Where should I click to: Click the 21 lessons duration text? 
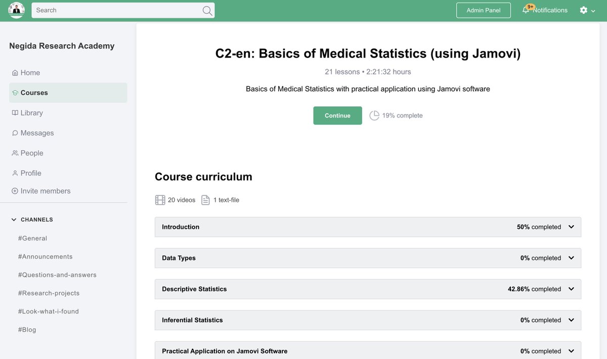click(368, 72)
